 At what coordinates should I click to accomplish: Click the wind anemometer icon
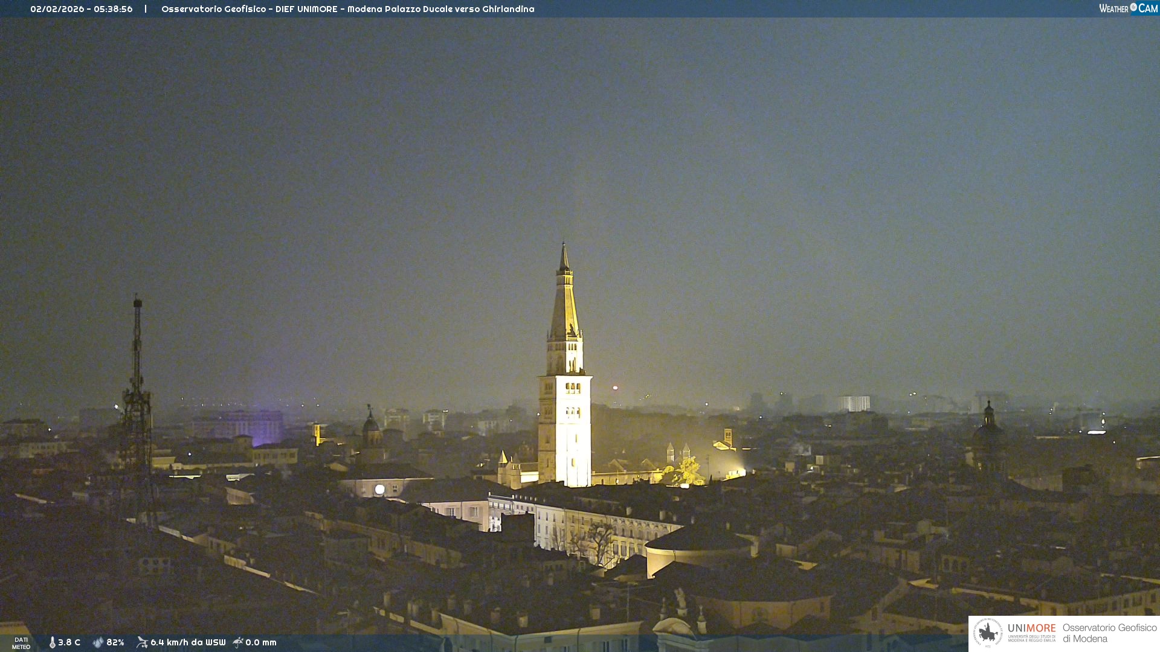tap(142, 642)
